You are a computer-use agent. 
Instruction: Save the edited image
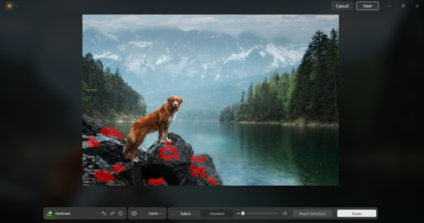(x=367, y=6)
